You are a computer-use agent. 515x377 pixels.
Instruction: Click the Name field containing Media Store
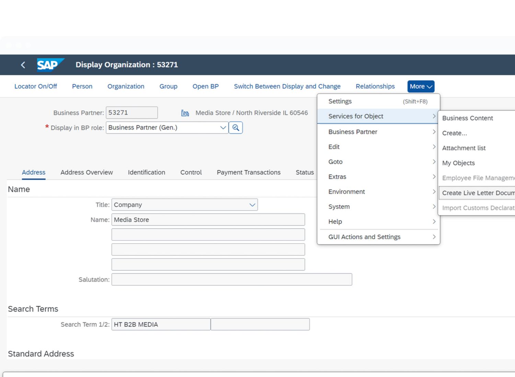tap(208, 220)
